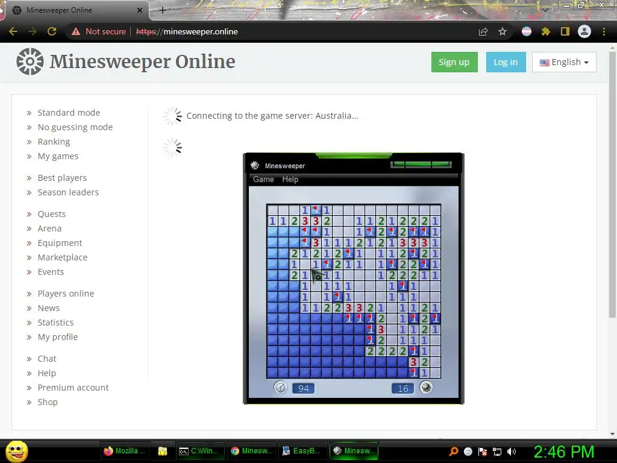Screen dimensions: 617x463
Task: Click the Minesweeper window mine icon in title bar
Action: tap(255, 165)
